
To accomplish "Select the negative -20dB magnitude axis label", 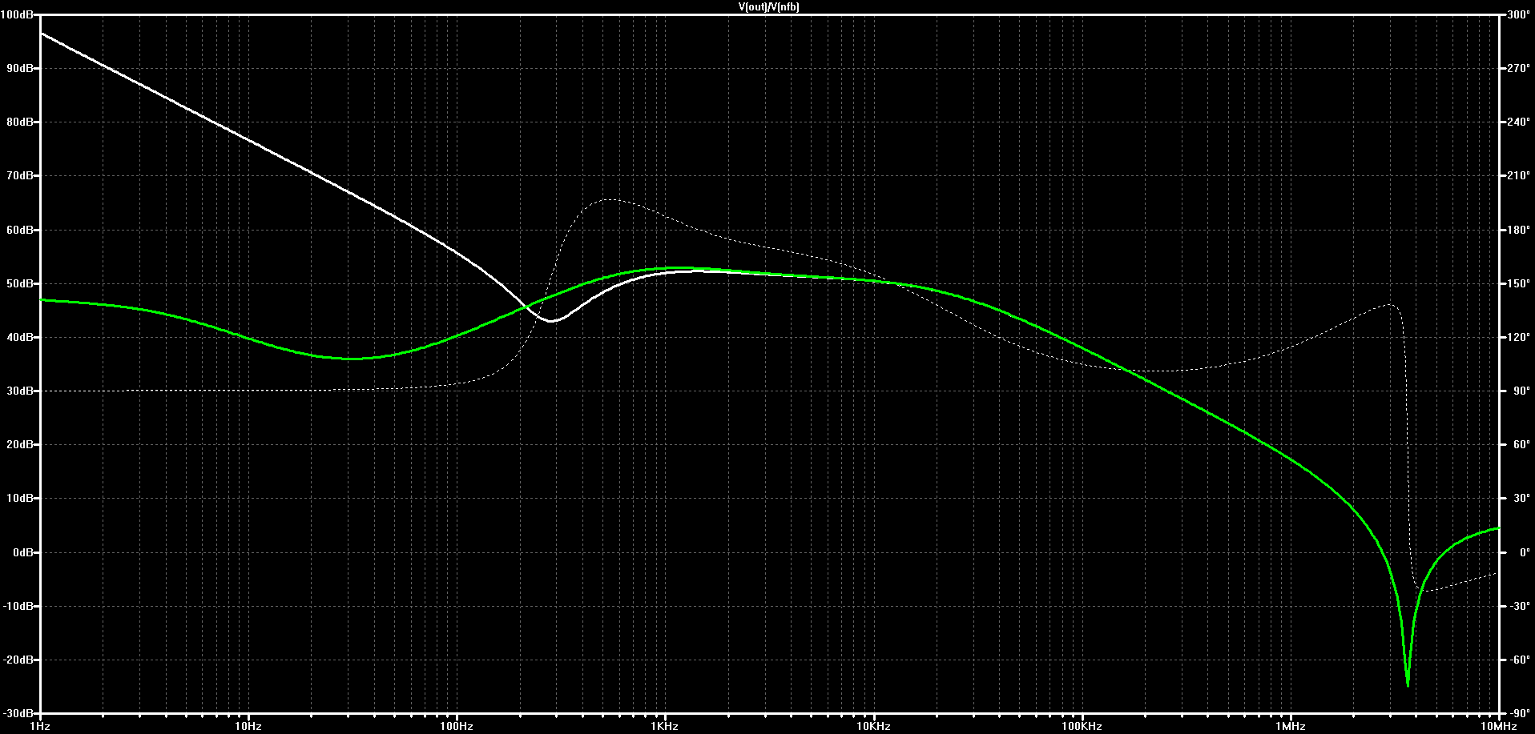I will (18, 660).
